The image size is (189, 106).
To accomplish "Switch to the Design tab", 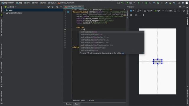I will pos(69,104).
